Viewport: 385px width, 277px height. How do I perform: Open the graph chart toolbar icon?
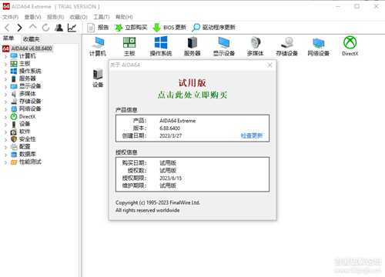tap(72, 28)
